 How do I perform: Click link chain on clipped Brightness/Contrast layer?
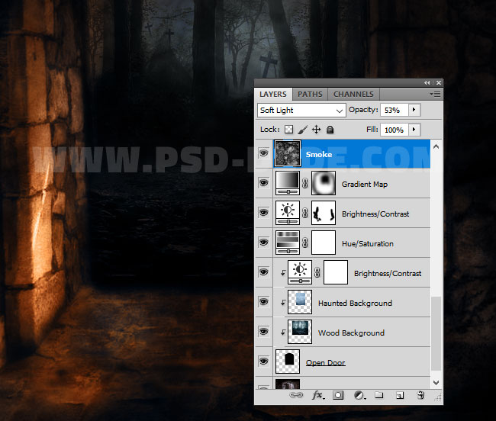pyautogui.click(x=317, y=272)
